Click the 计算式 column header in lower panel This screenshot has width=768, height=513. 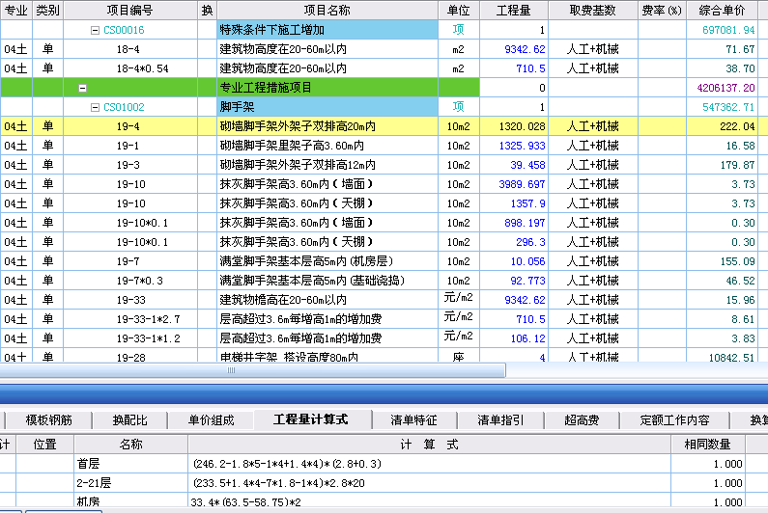pyautogui.click(x=429, y=444)
